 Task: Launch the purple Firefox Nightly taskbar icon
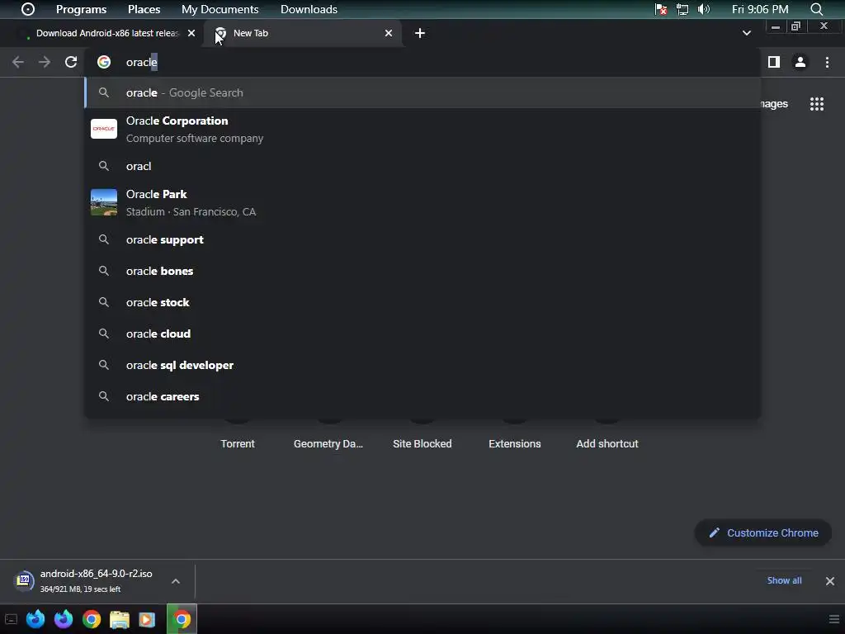pos(64,619)
